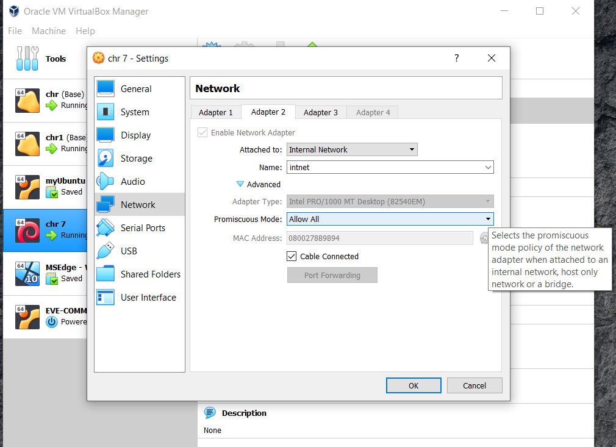The height and width of the screenshot is (447, 616).
Task: Select the Network settings category
Action: tap(140, 205)
